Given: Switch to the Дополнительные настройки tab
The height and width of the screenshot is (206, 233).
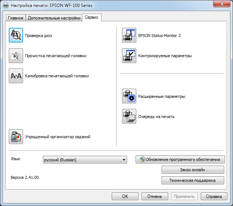Looking at the screenshot, I should point(54,18).
